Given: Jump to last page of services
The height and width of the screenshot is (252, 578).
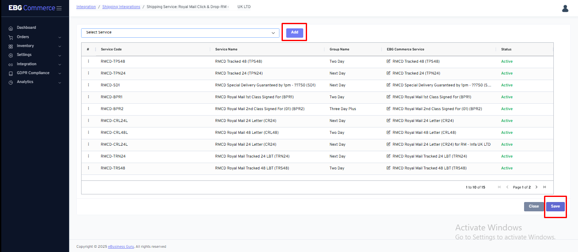Looking at the screenshot, I should pos(544,187).
